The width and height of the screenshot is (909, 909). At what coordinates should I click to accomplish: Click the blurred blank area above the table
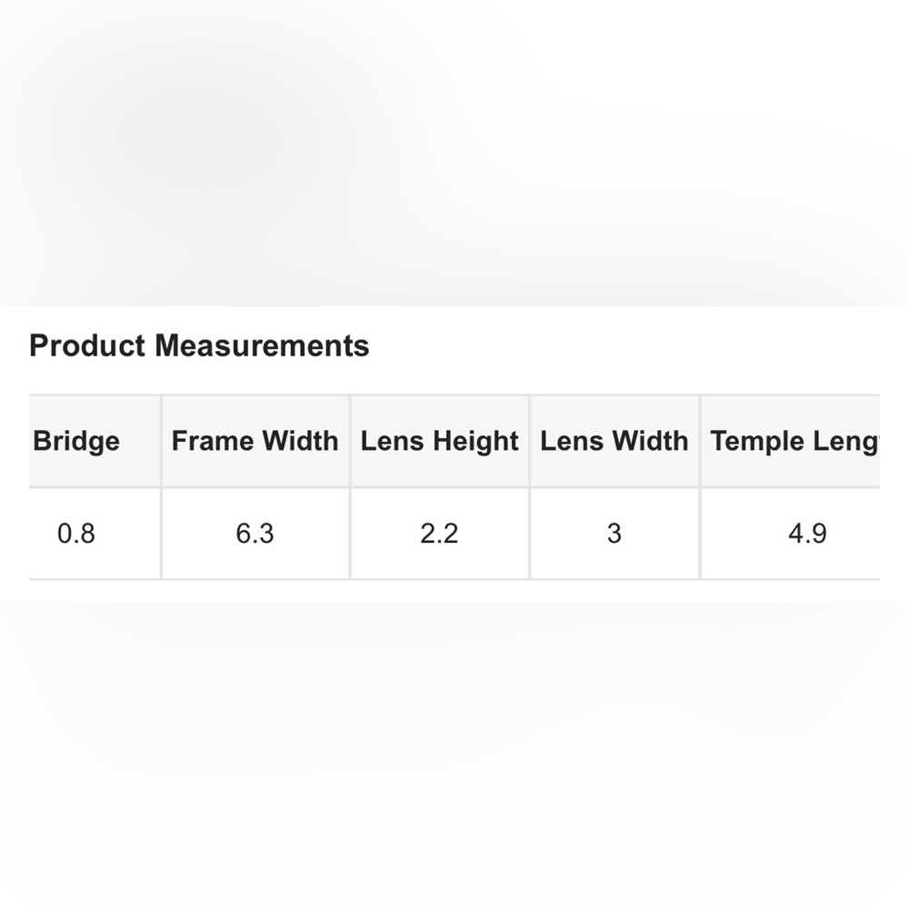click(x=454, y=155)
